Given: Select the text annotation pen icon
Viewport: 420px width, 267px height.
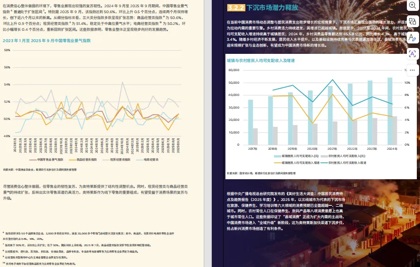Looking at the screenshot, I should [412, 38].
